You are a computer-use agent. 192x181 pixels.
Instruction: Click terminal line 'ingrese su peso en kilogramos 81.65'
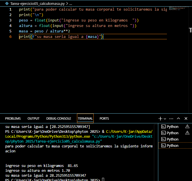(42, 166)
